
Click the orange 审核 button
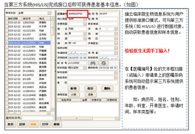click(x=34, y=124)
